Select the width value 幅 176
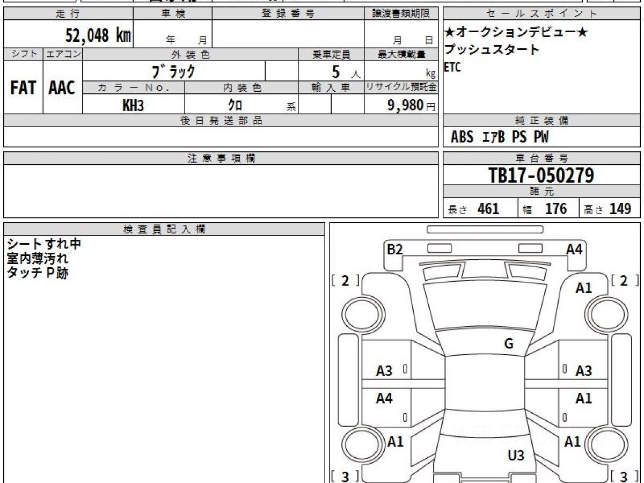Viewport: 644px width, 483px height. coord(545,209)
